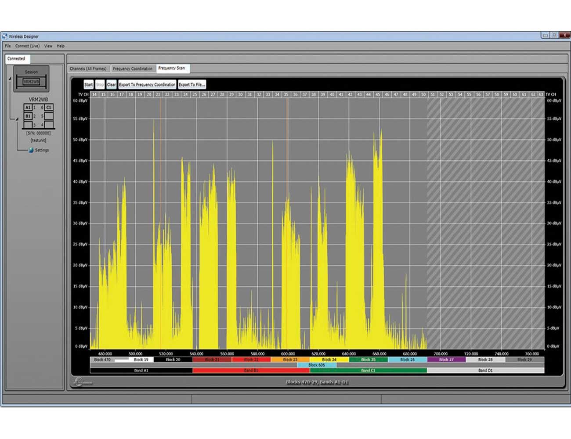Screen dimensions: 571x439
Task: Start a new frequency scan
Action: coord(88,84)
